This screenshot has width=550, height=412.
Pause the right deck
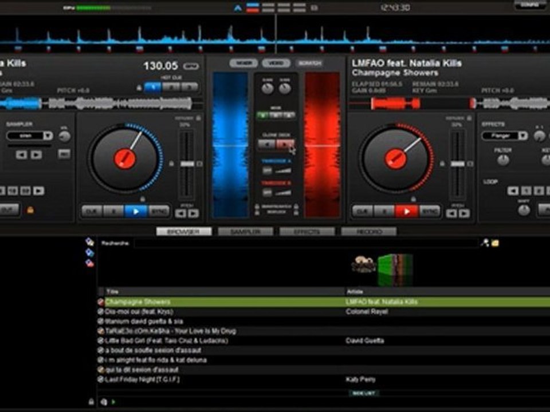384,212
